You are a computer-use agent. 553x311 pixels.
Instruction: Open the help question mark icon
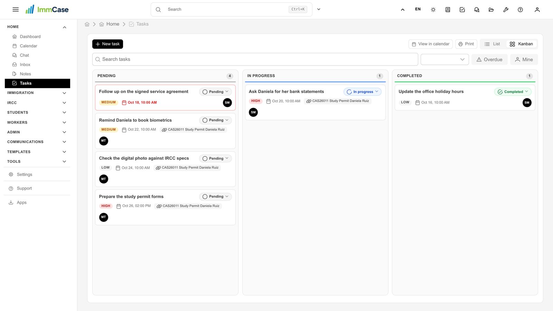pos(520,10)
